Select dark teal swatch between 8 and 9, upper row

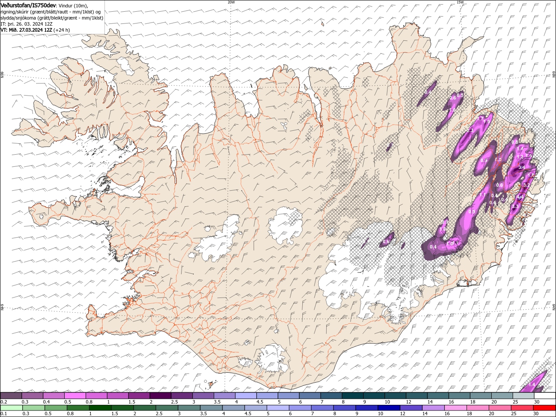pyautogui.click(x=352, y=396)
